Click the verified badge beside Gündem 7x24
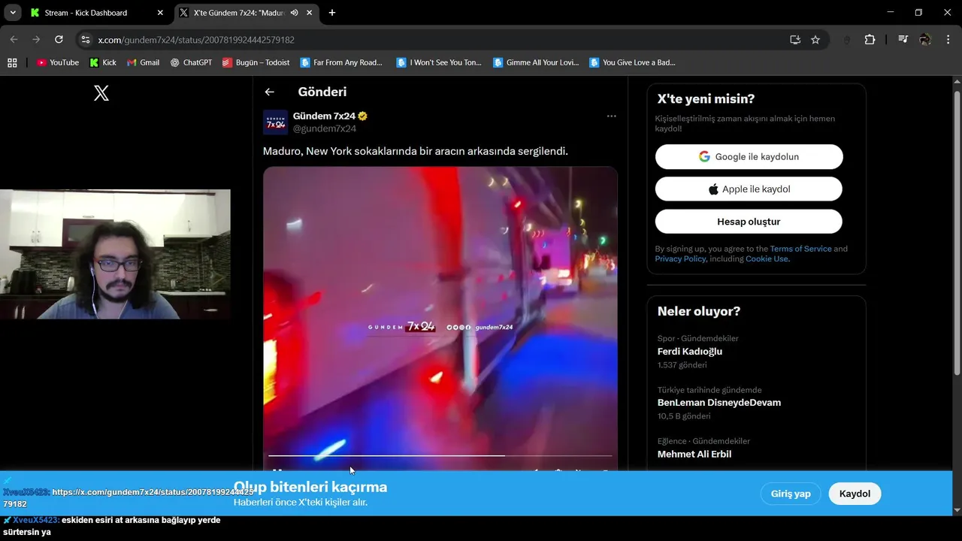Image resolution: width=962 pixels, height=541 pixels. click(362, 116)
